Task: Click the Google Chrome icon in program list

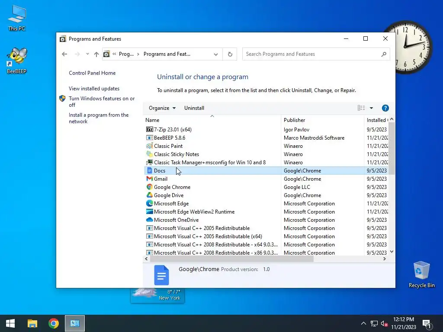Action: click(149, 187)
